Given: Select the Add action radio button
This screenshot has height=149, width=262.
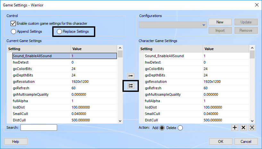Looking at the screenshot, I should [162, 128].
